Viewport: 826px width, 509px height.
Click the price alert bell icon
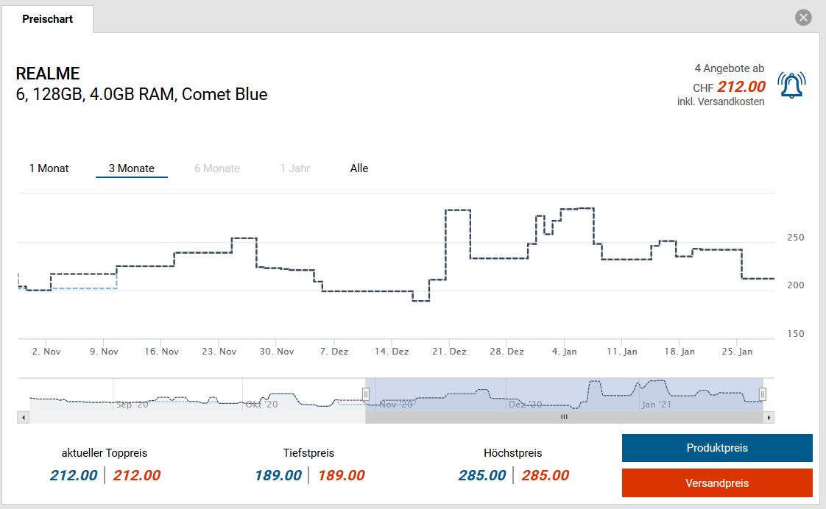point(791,86)
